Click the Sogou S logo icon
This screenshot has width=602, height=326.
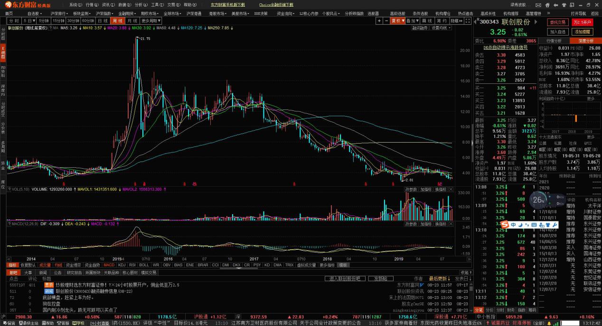click(x=504, y=224)
